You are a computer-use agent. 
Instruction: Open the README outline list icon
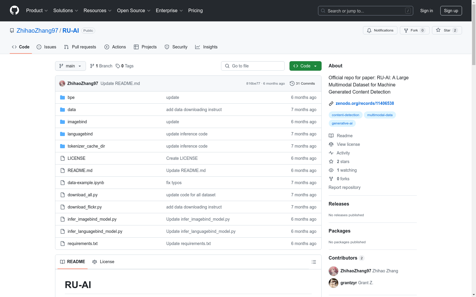click(314, 262)
